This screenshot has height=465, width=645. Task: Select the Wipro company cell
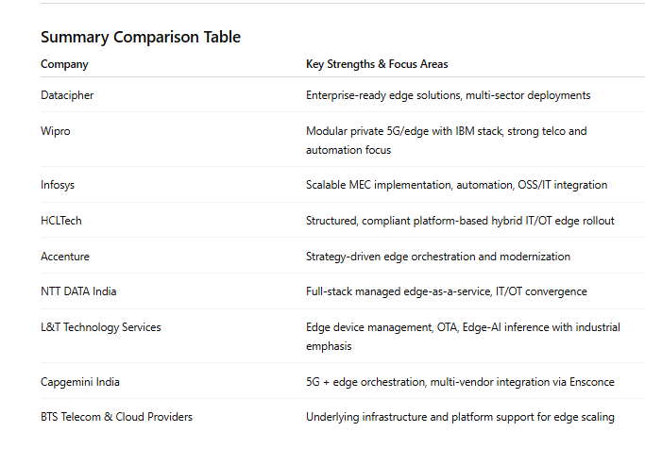[56, 131]
